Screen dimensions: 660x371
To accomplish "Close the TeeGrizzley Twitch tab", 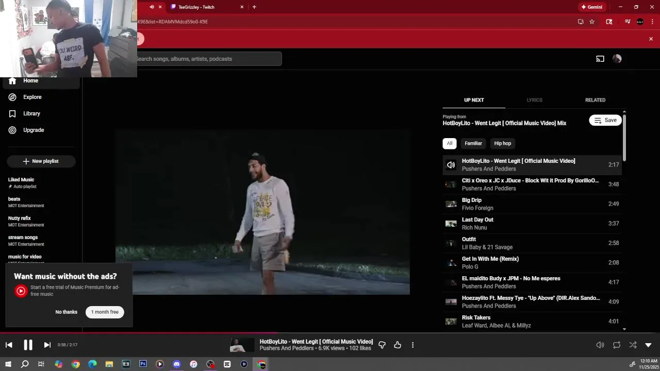I will 242,7.
